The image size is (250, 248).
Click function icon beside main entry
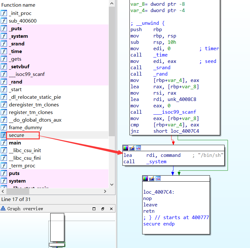pos(4,143)
